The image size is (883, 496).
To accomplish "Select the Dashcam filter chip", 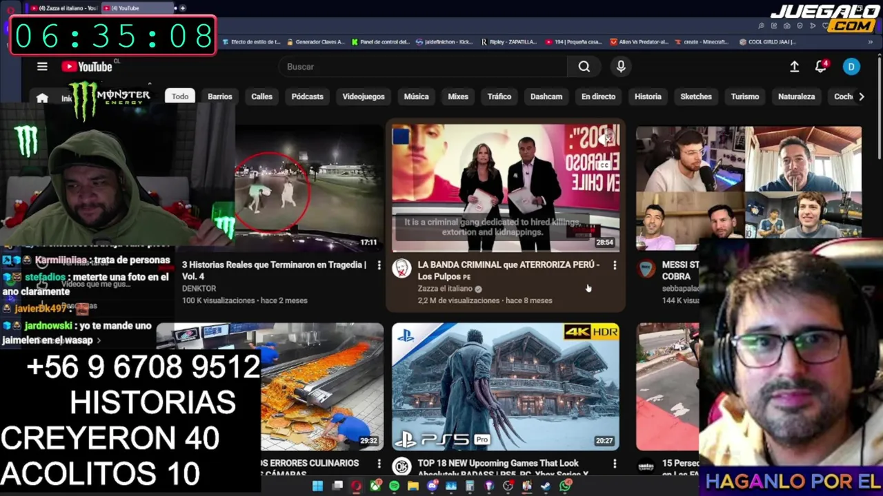I will pyautogui.click(x=546, y=96).
